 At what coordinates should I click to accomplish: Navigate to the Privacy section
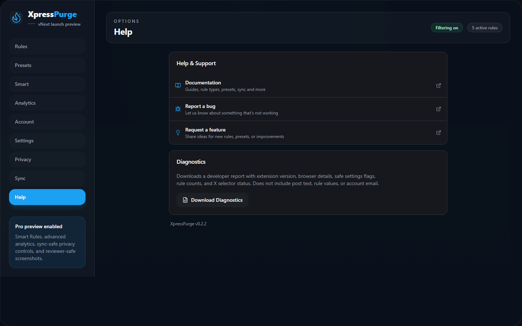point(47,159)
